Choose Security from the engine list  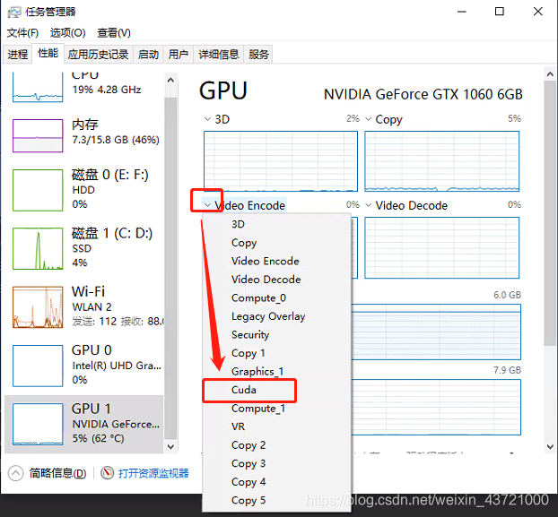[276, 335]
